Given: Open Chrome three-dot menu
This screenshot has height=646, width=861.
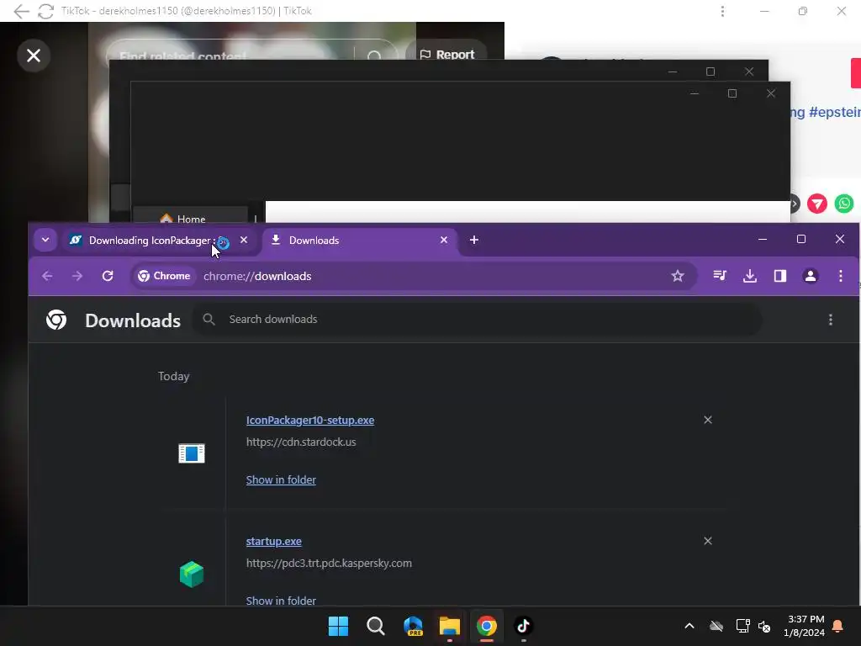Looking at the screenshot, I should tap(841, 276).
